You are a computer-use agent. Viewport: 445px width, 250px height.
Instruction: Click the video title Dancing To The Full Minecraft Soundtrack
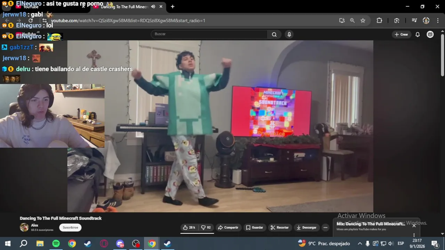click(x=60, y=218)
